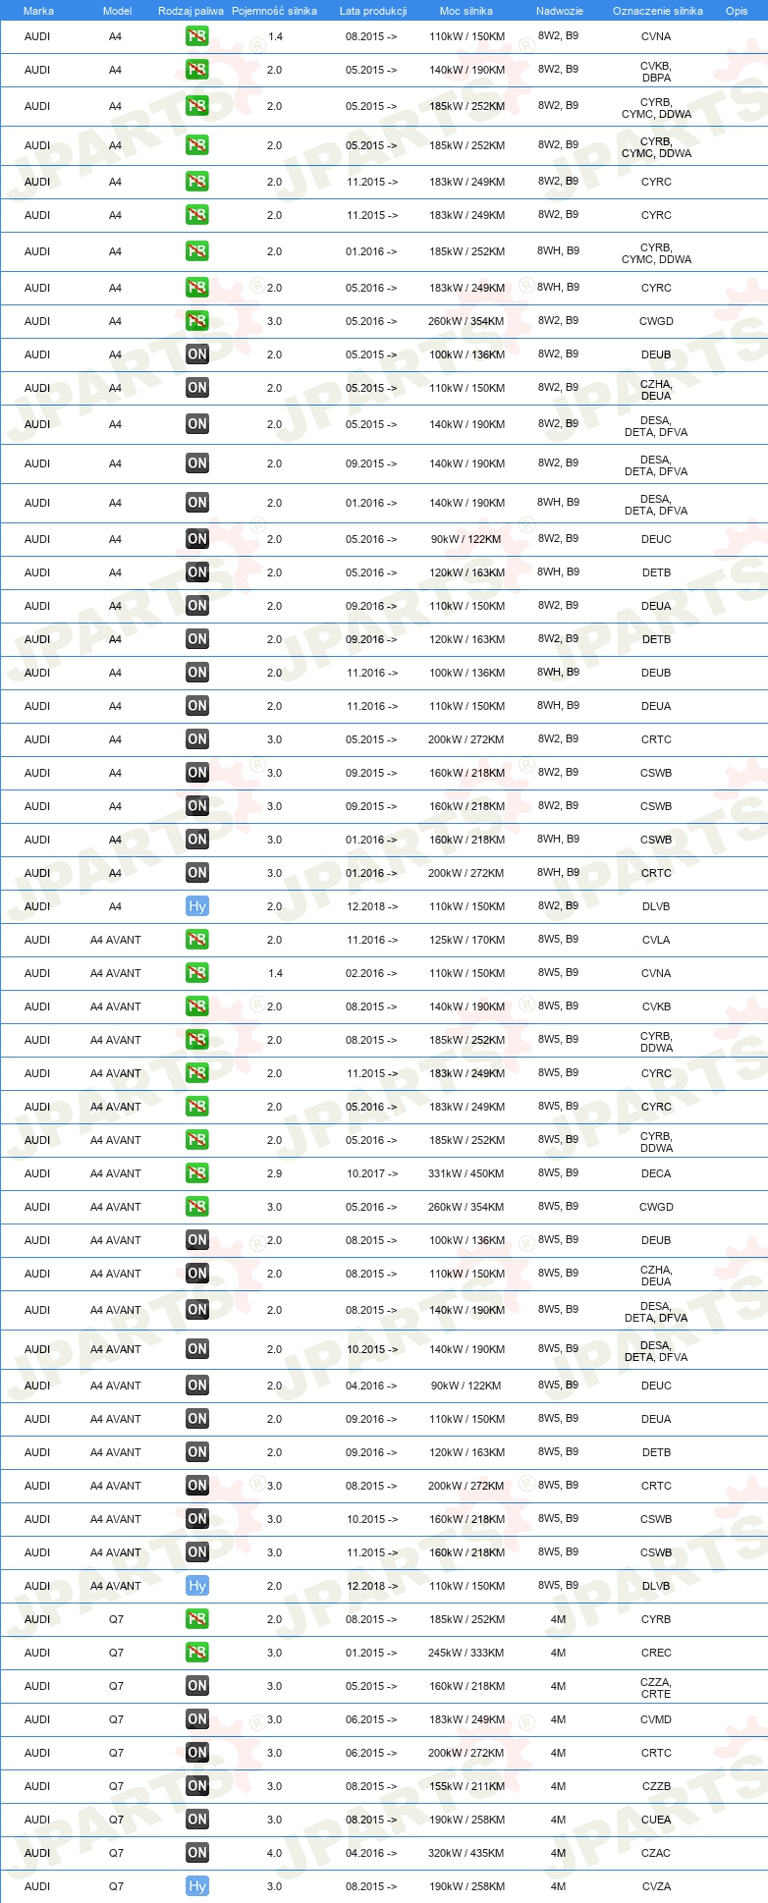Click the Marka column header
The width and height of the screenshot is (768, 1903).
(x=38, y=11)
